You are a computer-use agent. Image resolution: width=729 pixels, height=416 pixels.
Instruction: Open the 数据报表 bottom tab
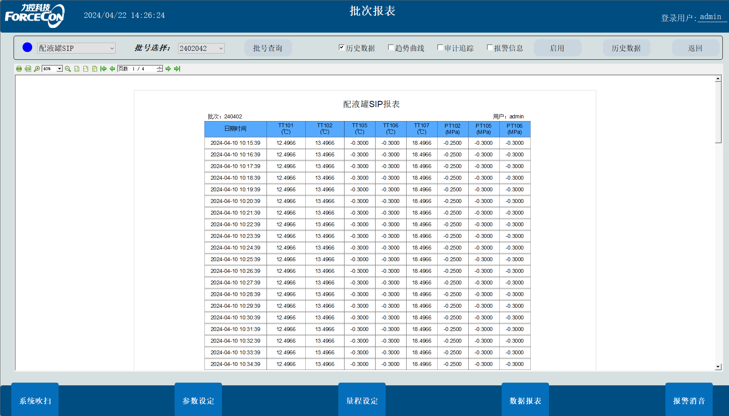pos(525,400)
